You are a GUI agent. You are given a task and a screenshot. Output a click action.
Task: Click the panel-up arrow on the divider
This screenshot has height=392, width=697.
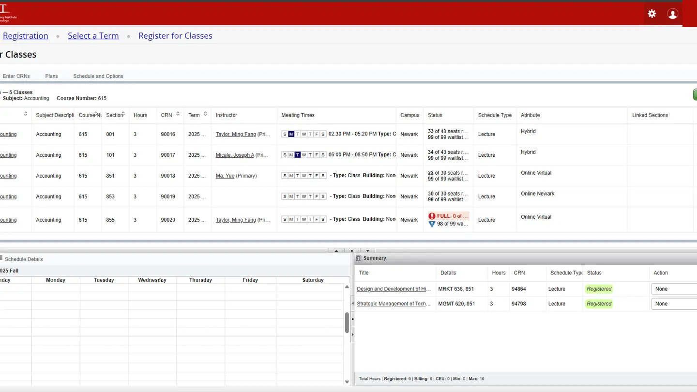[x=336, y=251]
